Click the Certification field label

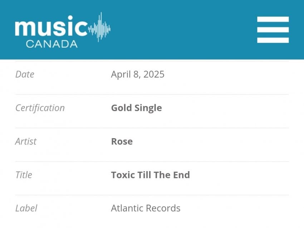[40, 108]
